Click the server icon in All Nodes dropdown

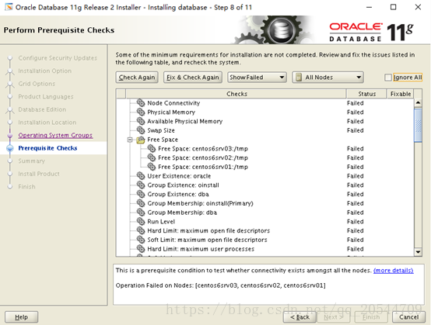(x=299, y=78)
